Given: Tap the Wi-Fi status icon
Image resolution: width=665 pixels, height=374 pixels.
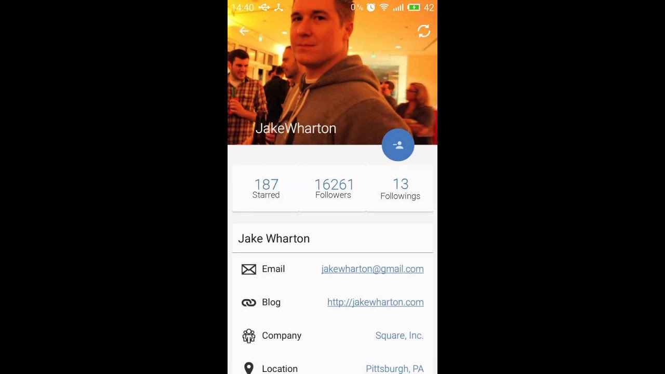Looking at the screenshot, I should click(384, 7).
